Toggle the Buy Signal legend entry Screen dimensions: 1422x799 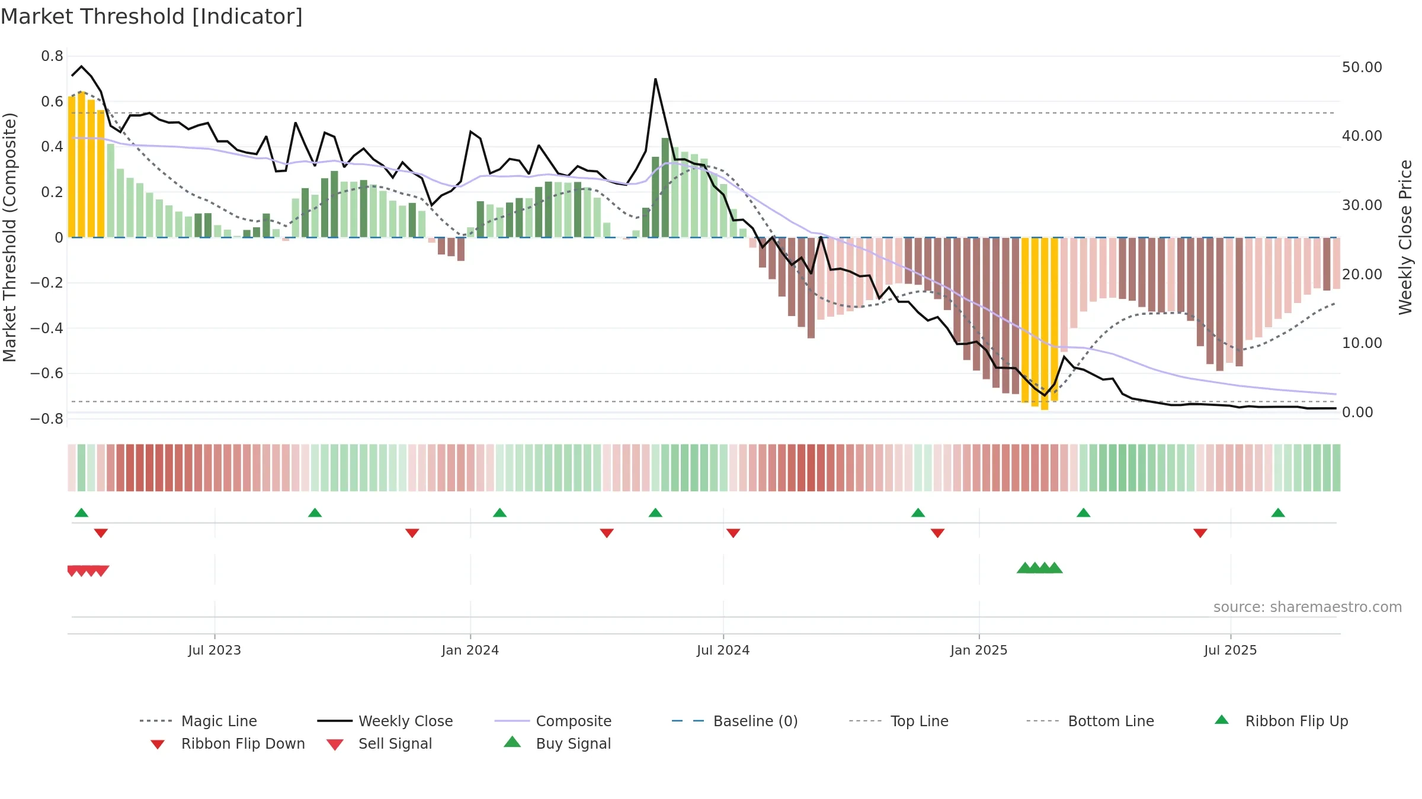click(557, 743)
